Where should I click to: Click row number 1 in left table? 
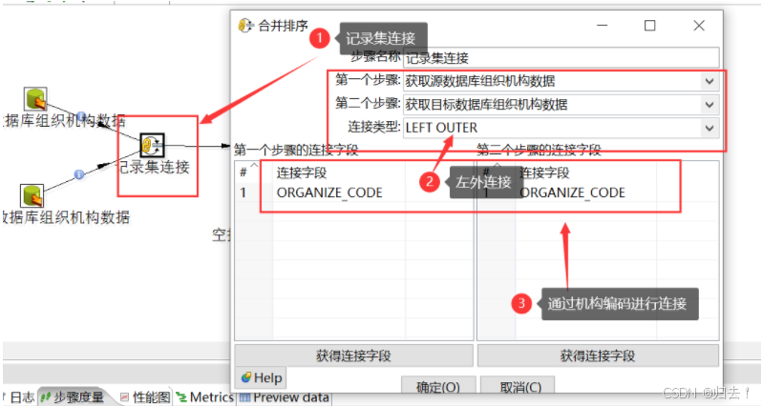pyautogui.click(x=243, y=193)
